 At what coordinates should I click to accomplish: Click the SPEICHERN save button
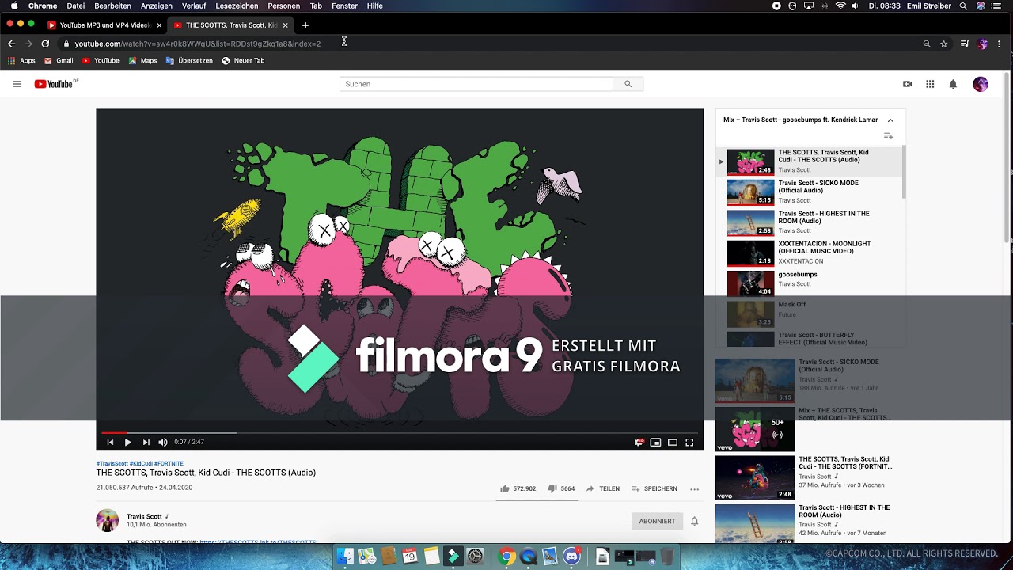coord(654,488)
